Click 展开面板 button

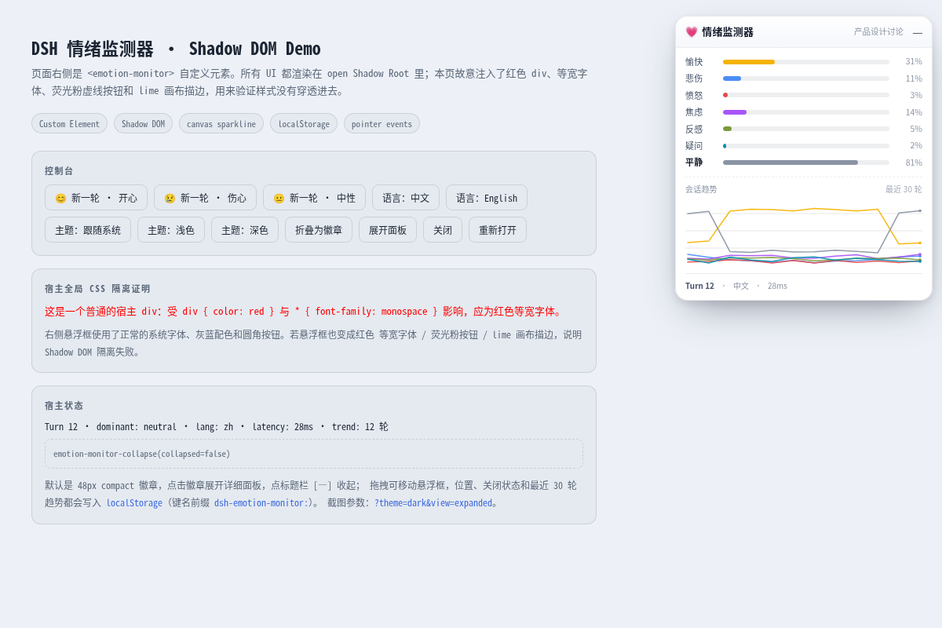pos(388,230)
